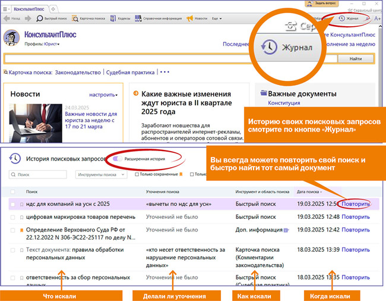386x301 pixels.
Task: Open a new tab with the plus icon
Action: coord(53,9)
